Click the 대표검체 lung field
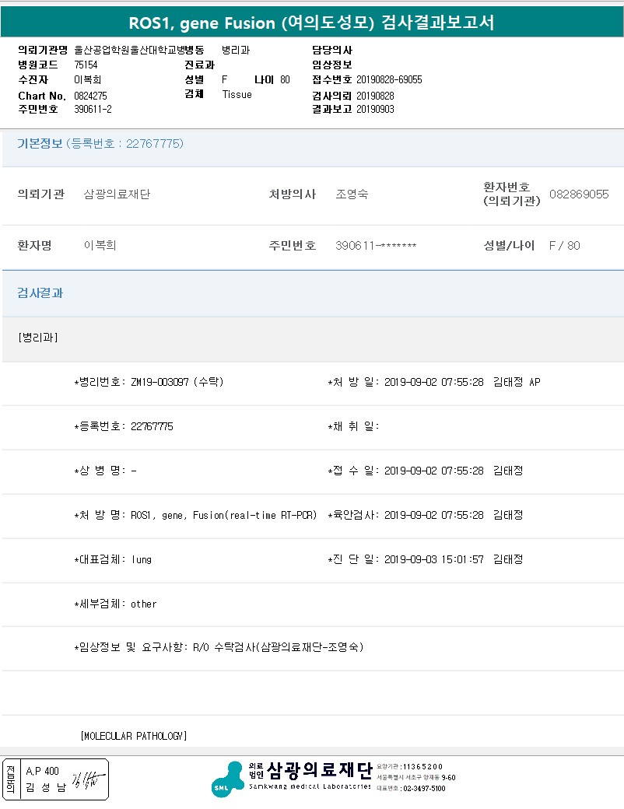Viewport: 624px width, 809px height. [x=113, y=560]
